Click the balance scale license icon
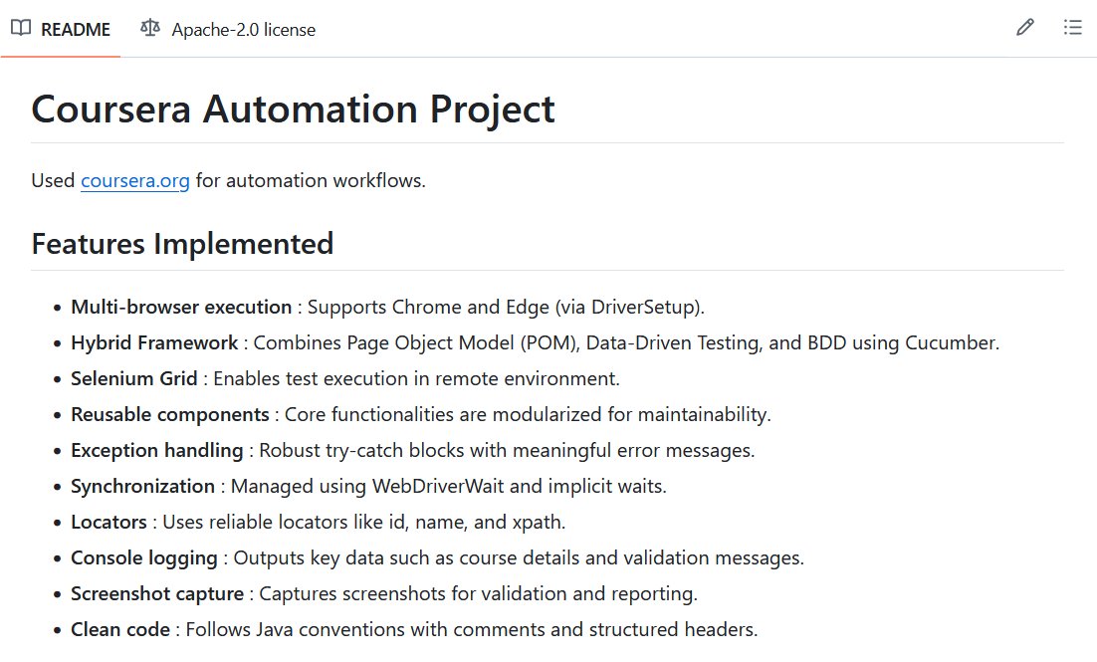The image size is (1097, 662). [x=149, y=28]
